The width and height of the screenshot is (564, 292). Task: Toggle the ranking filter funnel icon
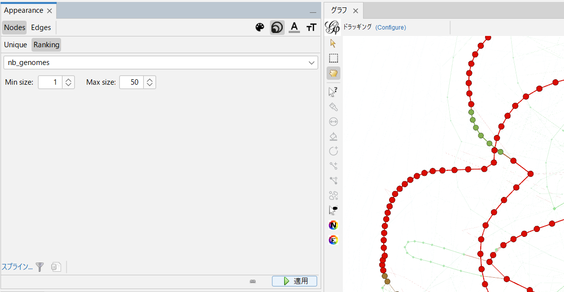(x=39, y=267)
